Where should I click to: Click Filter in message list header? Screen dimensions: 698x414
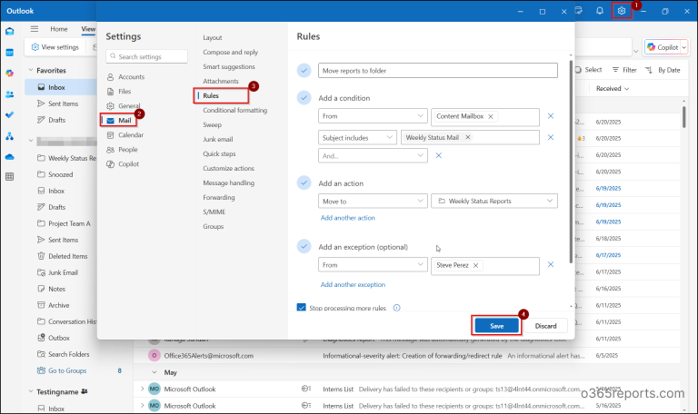click(624, 70)
